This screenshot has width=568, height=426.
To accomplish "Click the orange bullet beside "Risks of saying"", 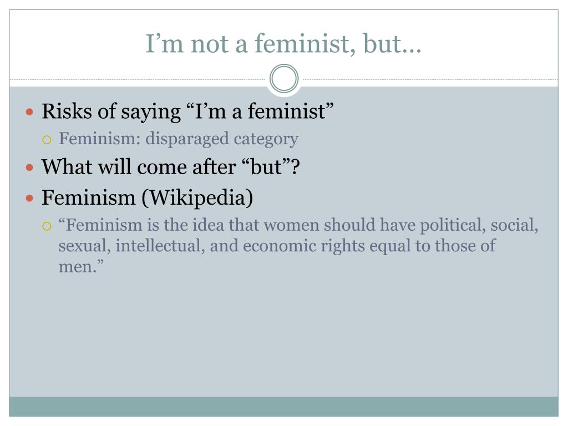I will point(30,112).
